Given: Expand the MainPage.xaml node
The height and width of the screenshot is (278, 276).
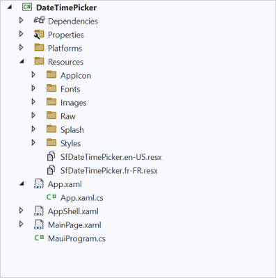Looking at the screenshot, I should pyautogui.click(x=21, y=224).
